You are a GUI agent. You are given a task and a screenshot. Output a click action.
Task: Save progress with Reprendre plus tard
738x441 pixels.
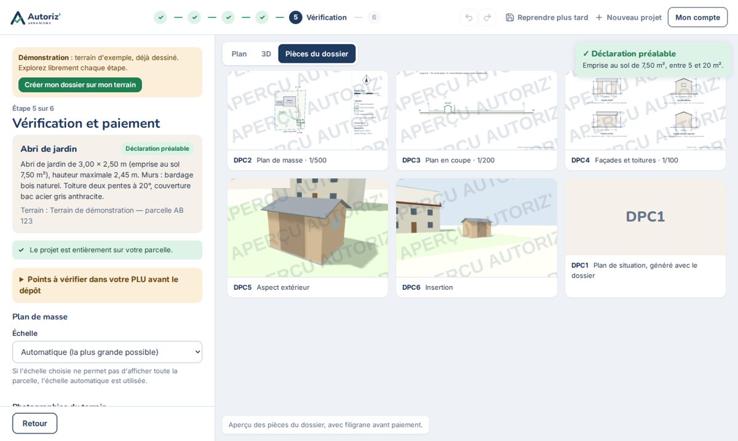[547, 17]
